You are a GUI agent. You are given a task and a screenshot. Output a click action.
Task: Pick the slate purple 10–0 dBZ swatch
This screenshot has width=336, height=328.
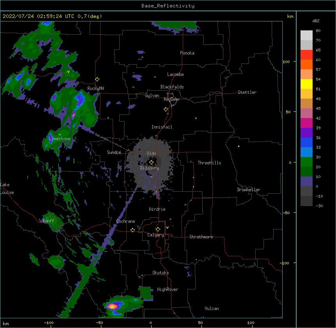[306, 182]
